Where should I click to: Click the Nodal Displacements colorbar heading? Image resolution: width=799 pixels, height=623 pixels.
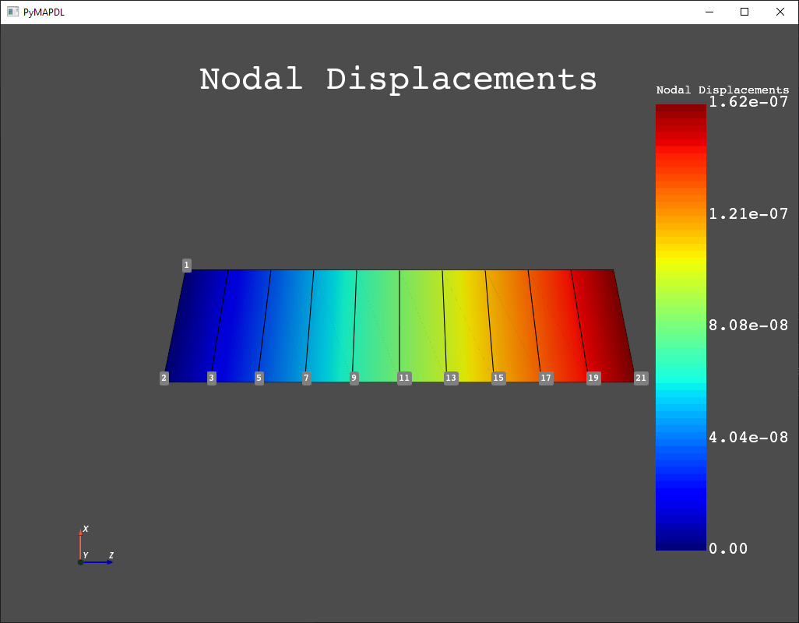(x=721, y=90)
